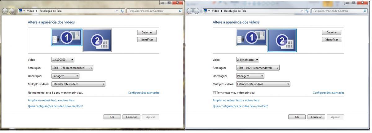Click 'Resolução de Tela' breadcrumb in left window
The height and width of the screenshot is (133, 372).
[50, 11]
